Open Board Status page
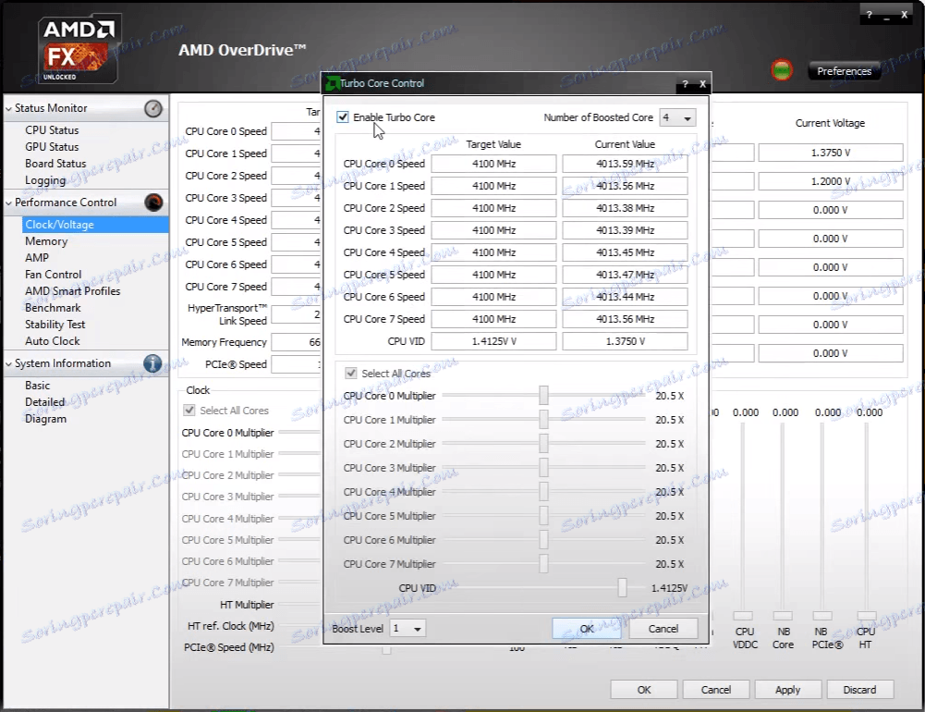This screenshot has width=925, height=712. click(x=55, y=163)
